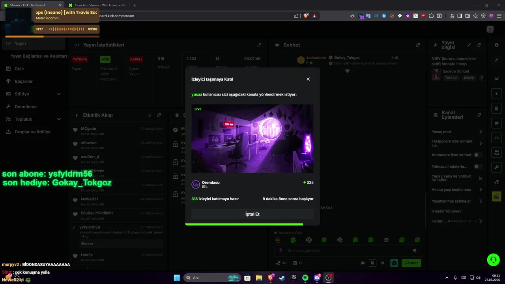Open Discord from the taskbar

click(x=317, y=278)
